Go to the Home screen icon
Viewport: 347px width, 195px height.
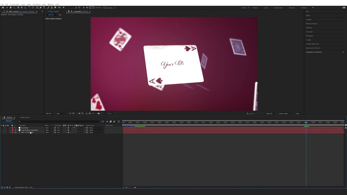[3, 8]
